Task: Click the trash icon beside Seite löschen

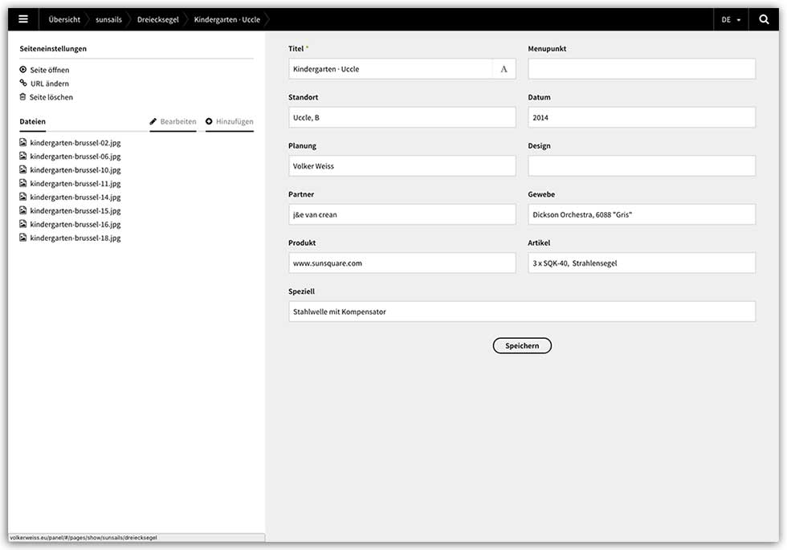Action: tap(22, 96)
